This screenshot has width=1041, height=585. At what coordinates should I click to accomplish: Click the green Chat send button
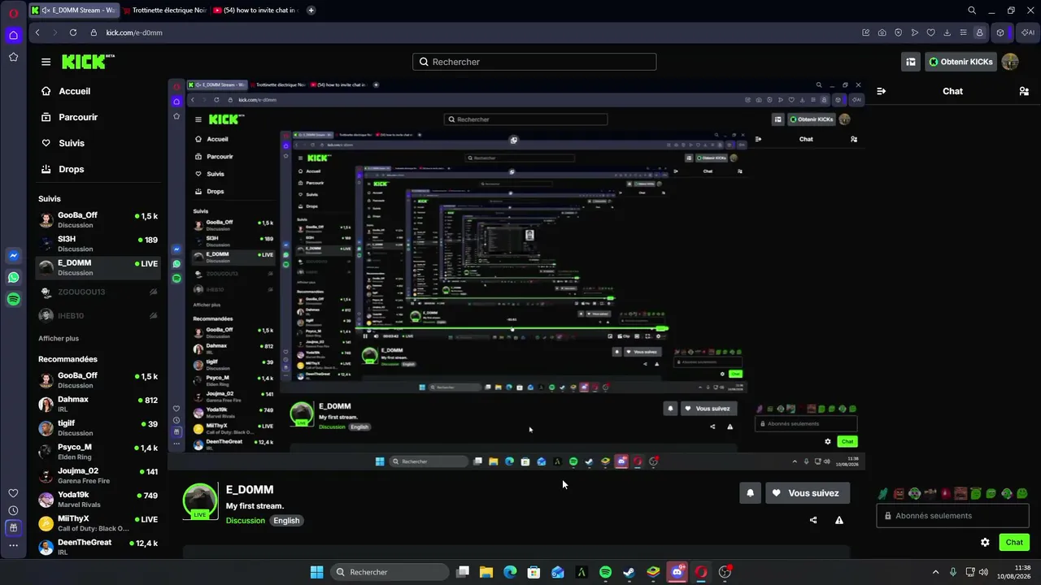click(x=1014, y=542)
